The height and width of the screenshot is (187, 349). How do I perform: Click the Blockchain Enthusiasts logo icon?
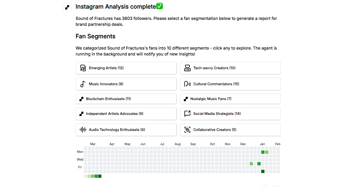click(82, 99)
